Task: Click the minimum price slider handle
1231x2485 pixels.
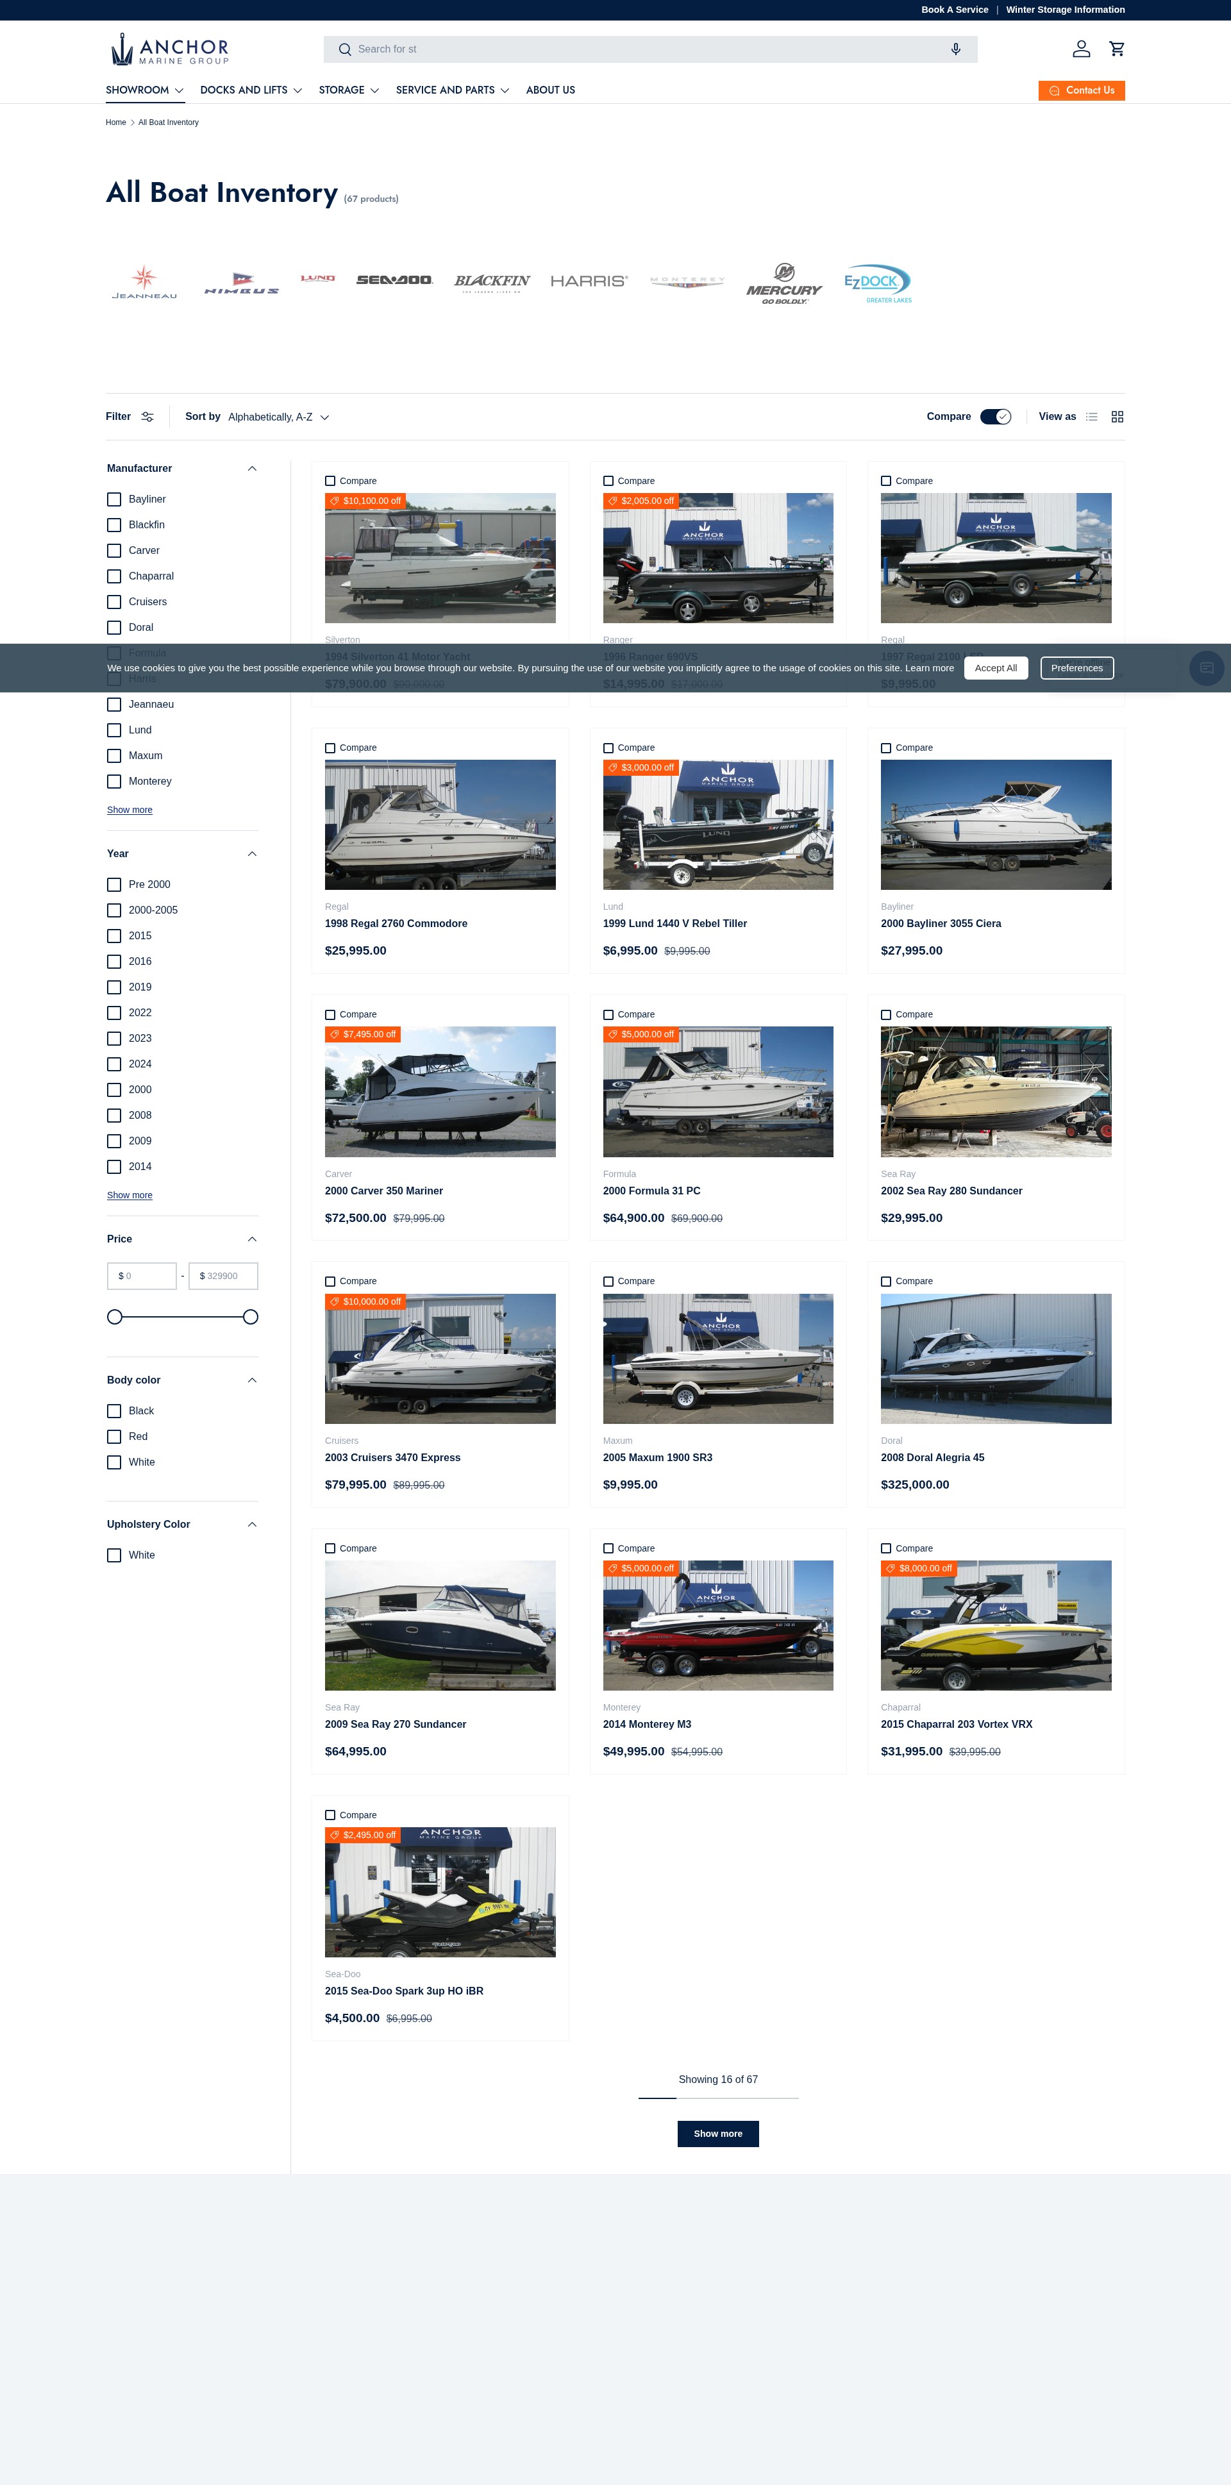Action: [115, 1317]
